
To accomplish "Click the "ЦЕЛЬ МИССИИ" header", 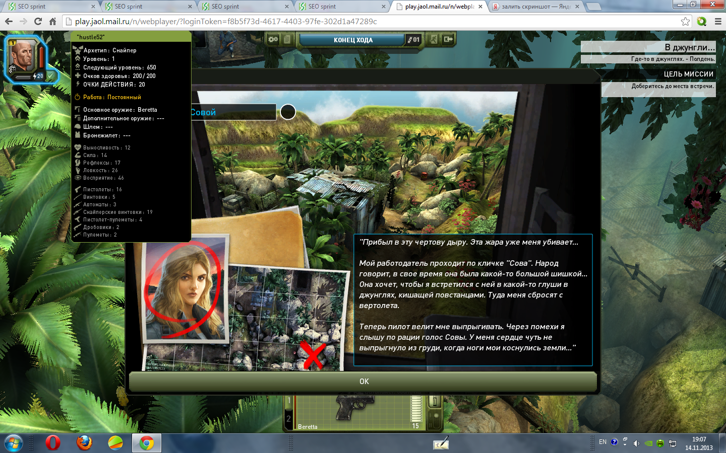I will tap(688, 74).
